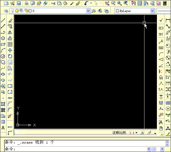Open the QuickCalc calculator
Screen dimensions: 171x152
point(165,3)
